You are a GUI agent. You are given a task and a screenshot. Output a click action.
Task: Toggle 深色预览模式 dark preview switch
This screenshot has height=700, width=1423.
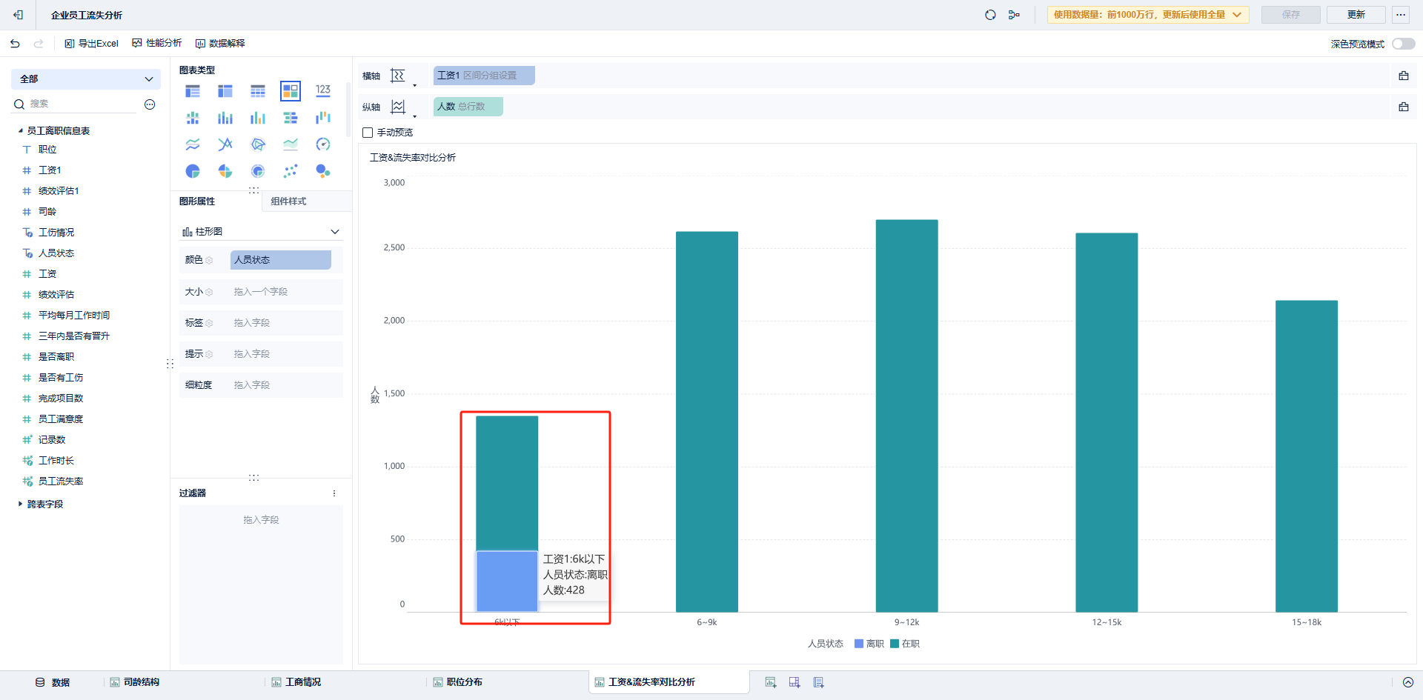1403,44
